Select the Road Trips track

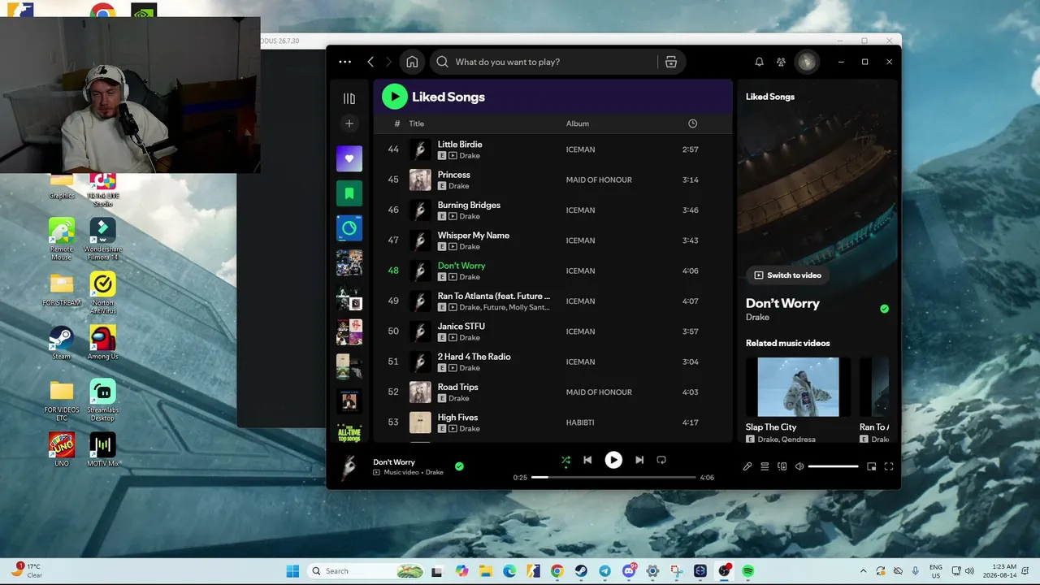coord(552,392)
